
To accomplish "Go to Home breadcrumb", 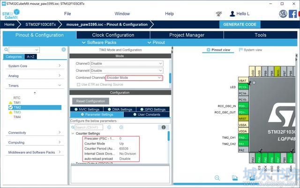I will (9, 24).
